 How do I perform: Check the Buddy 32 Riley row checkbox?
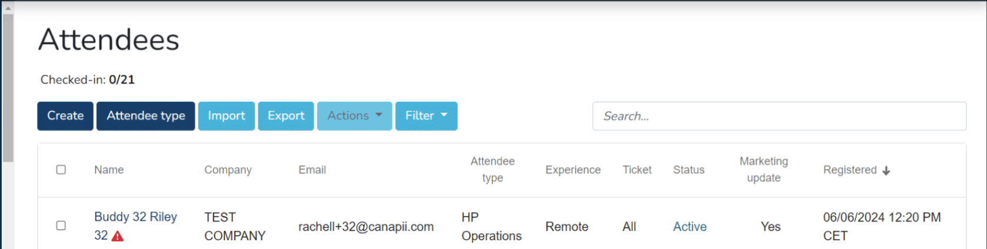[x=61, y=226]
